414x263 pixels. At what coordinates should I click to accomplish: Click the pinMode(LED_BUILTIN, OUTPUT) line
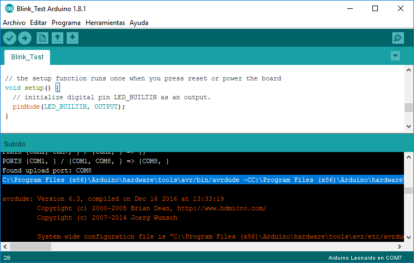coord(69,107)
